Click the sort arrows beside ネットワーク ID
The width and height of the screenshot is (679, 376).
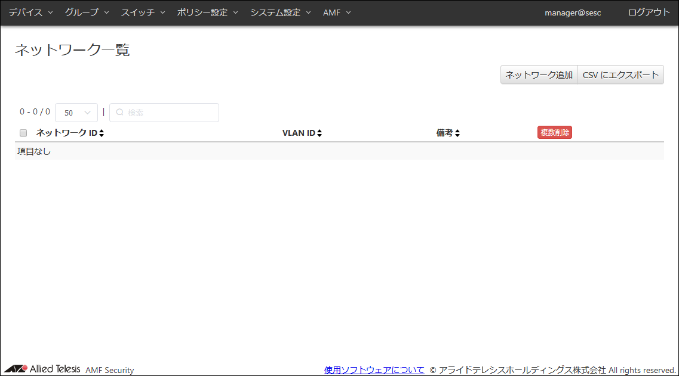point(102,133)
